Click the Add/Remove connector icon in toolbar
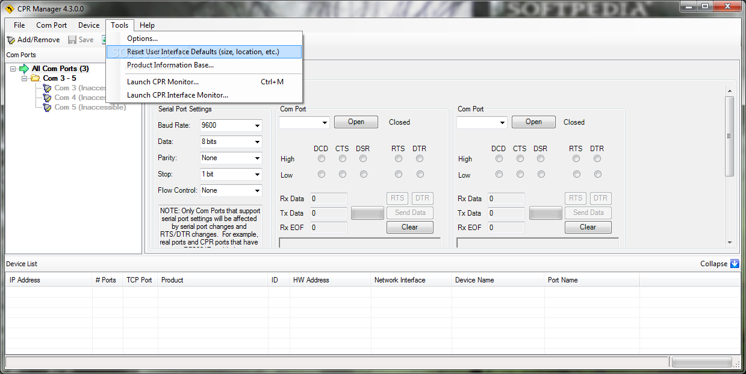The width and height of the screenshot is (746, 374). [11, 40]
